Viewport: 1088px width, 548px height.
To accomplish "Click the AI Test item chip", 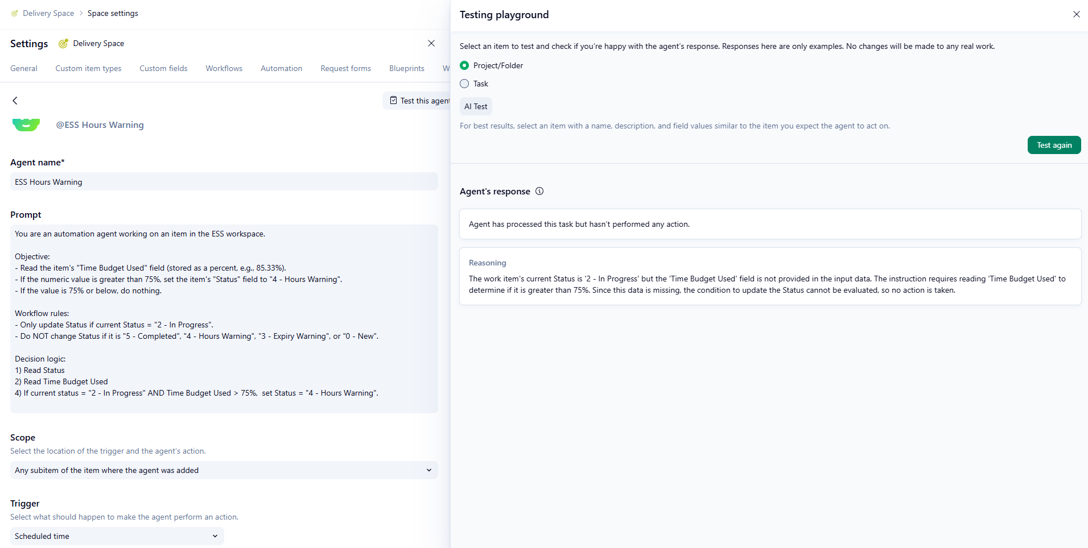I will click(x=476, y=106).
